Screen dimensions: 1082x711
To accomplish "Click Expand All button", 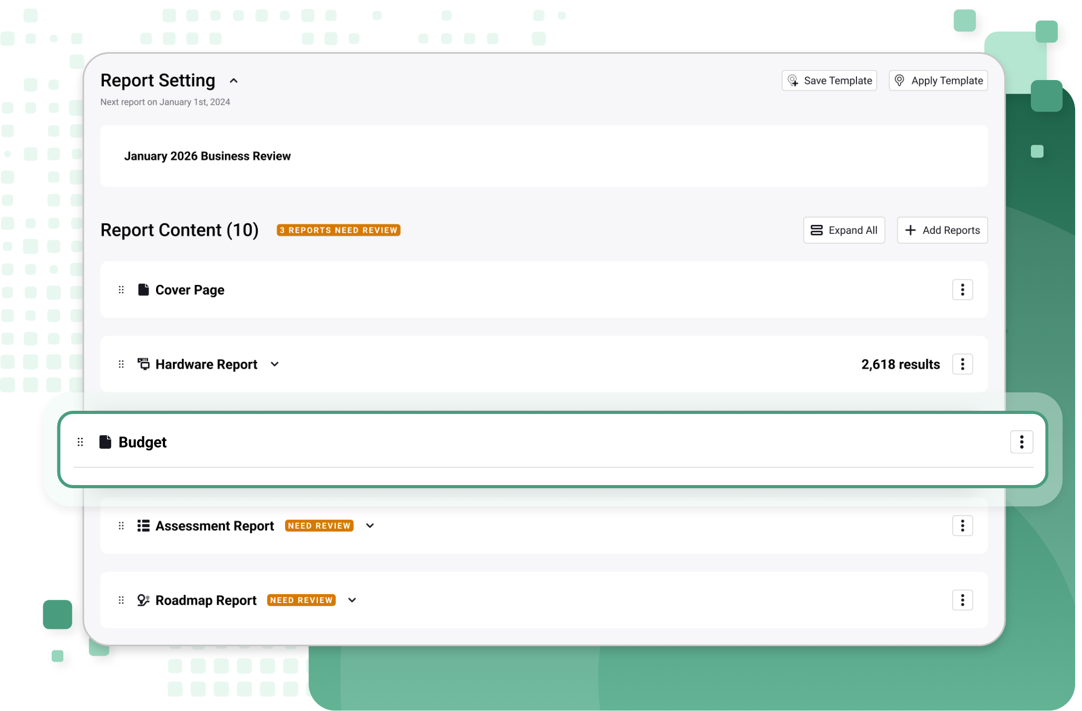I will [x=844, y=230].
